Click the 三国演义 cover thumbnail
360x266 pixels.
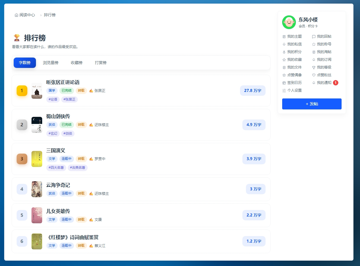click(x=37, y=159)
